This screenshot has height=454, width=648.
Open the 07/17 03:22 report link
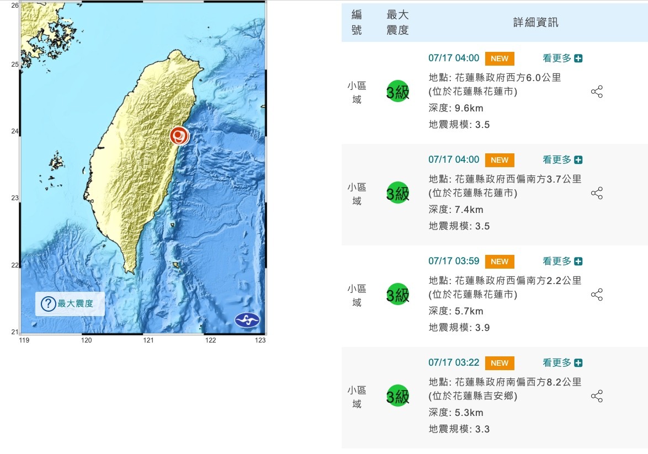(454, 363)
